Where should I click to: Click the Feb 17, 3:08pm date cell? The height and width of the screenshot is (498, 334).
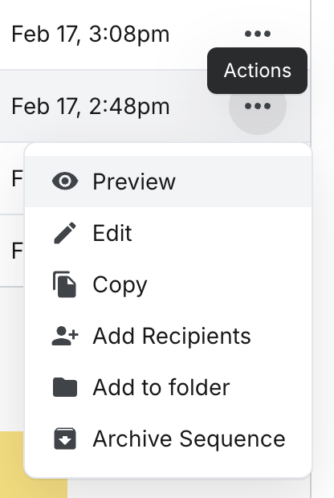pos(91,34)
